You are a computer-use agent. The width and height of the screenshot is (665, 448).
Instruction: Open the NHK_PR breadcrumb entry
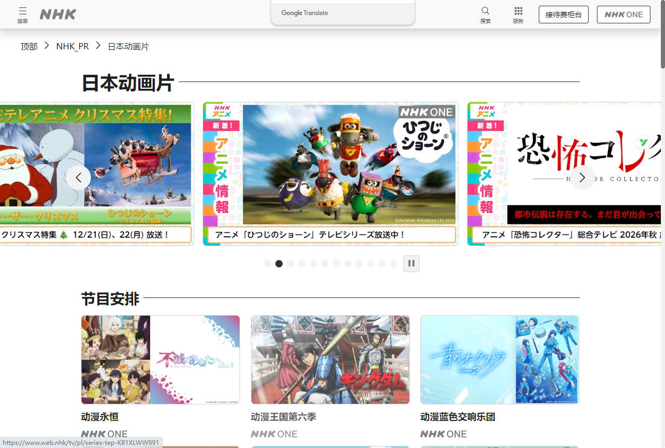(72, 46)
